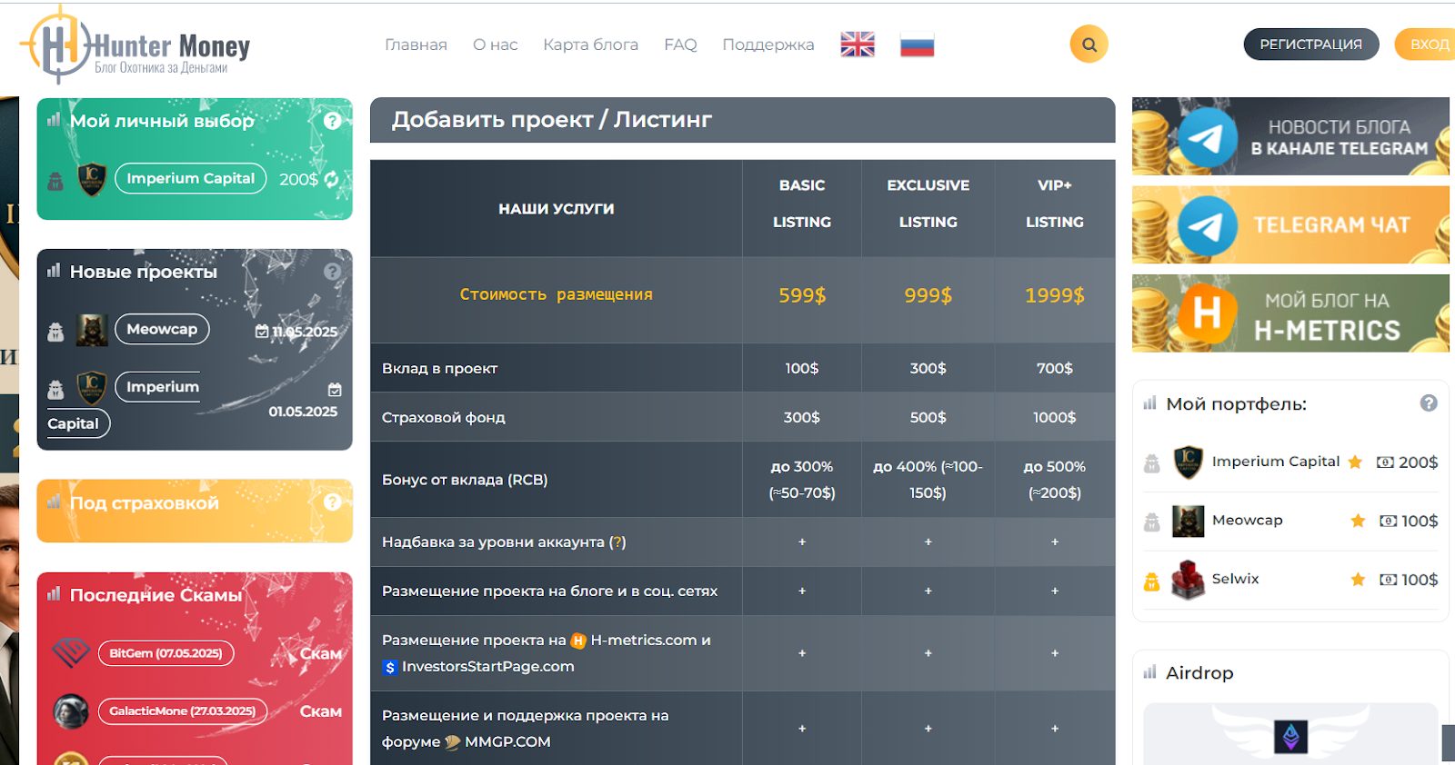This screenshot has width=1455, height=765.
Task: Click calendar icon above 01.05.2025
Action: pyautogui.click(x=335, y=390)
